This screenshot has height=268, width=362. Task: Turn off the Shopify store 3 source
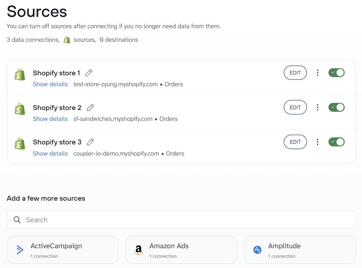[337, 142]
